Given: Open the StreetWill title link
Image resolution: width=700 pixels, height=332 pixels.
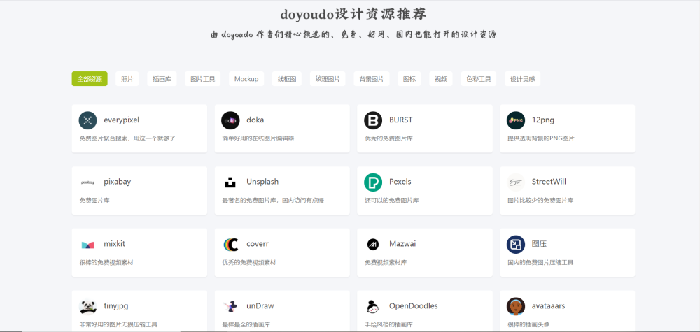Looking at the screenshot, I should (549, 182).
